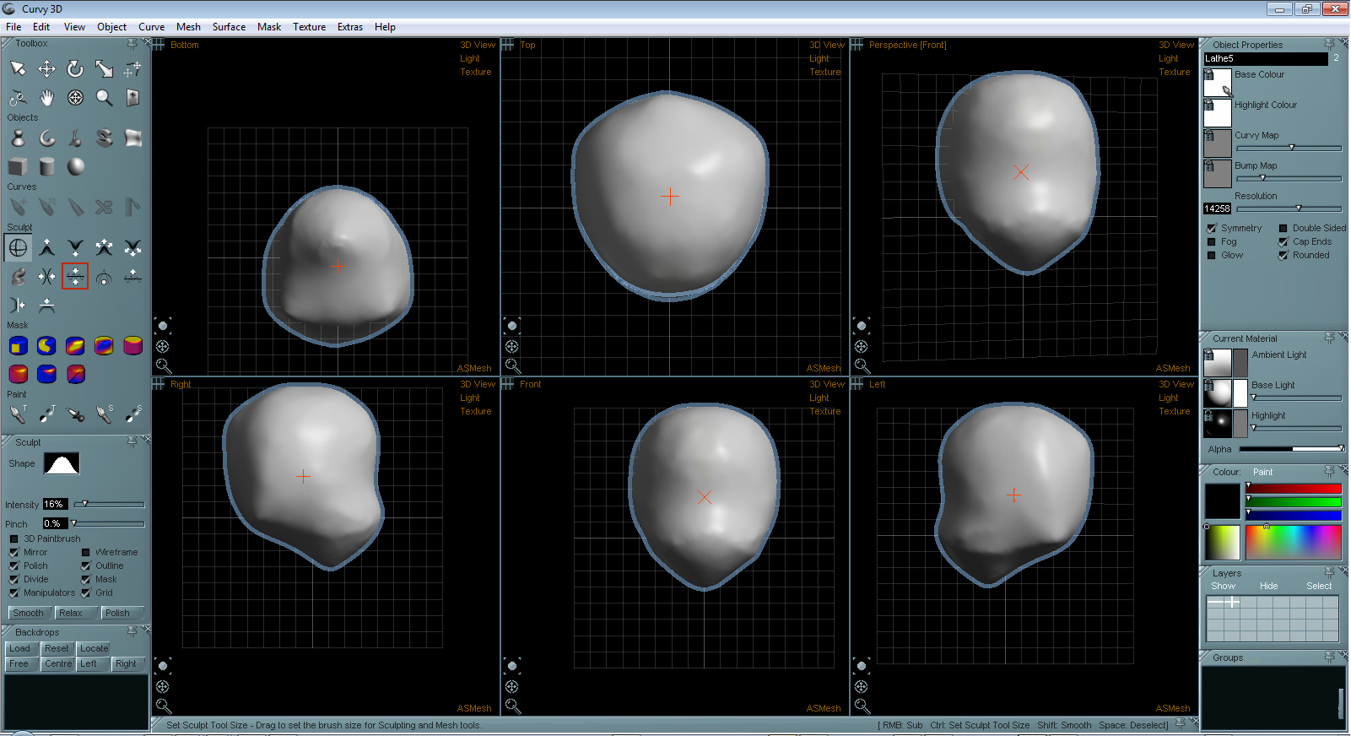The height and width of the screenshot is (736, 1351).
Task: Click Hide in Layers panel
Action: coord(1268,586)
